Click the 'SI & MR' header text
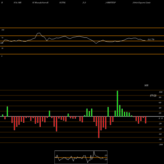 tap(17, 3)
